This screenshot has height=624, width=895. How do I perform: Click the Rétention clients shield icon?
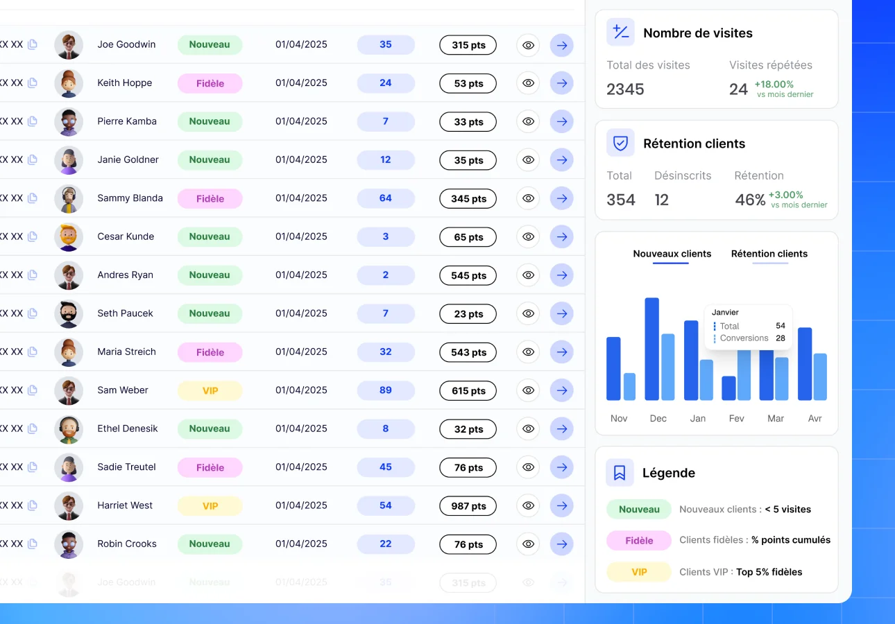click(x=620, y=143)
